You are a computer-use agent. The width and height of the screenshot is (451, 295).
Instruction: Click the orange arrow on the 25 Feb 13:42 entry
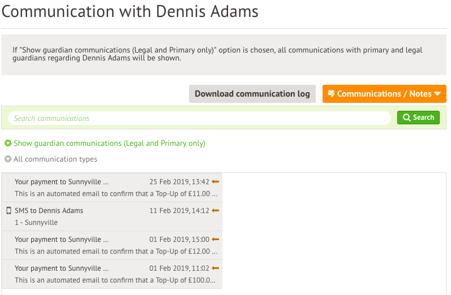pyautogui.click(x=215, y=182)
